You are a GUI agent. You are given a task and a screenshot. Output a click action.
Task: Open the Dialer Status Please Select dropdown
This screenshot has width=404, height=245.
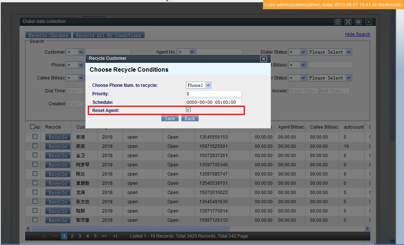[x=330, y=52]
